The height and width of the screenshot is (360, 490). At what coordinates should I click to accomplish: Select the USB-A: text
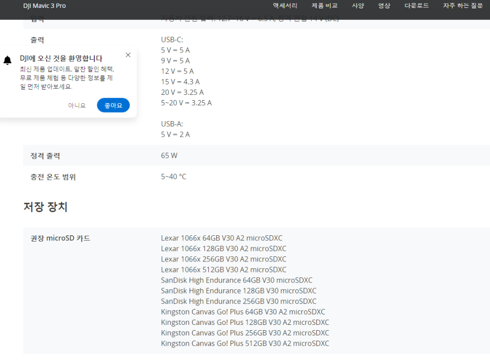(x=172, y=124)
